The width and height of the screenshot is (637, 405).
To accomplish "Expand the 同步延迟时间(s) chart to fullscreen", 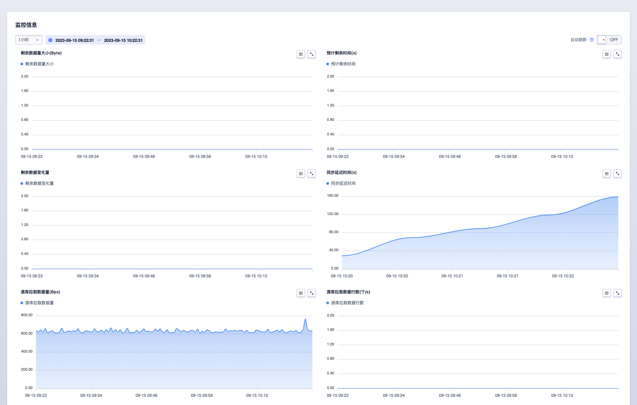I will tap(617, 174).
